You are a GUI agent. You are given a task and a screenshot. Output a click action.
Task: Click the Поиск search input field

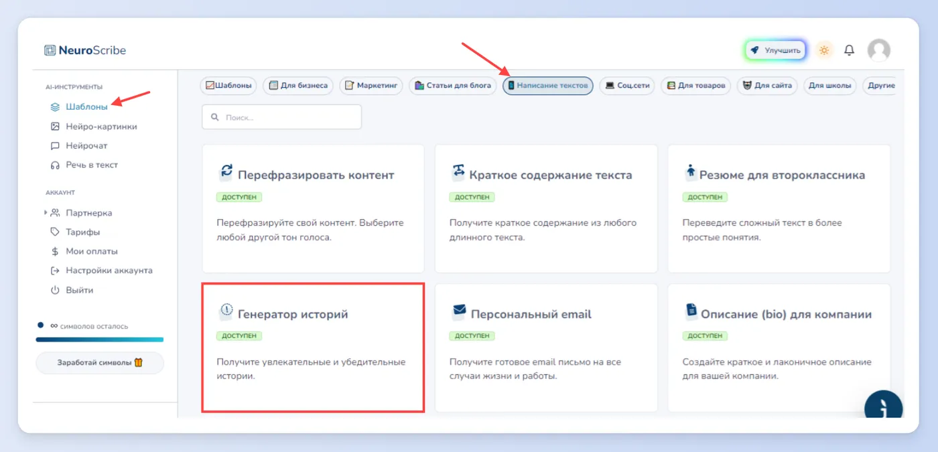281,117
